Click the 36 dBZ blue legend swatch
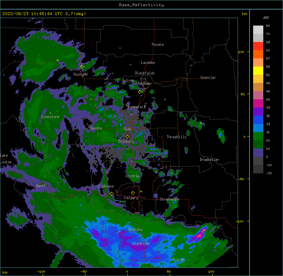The image size is (283, 276). [258, 120]
